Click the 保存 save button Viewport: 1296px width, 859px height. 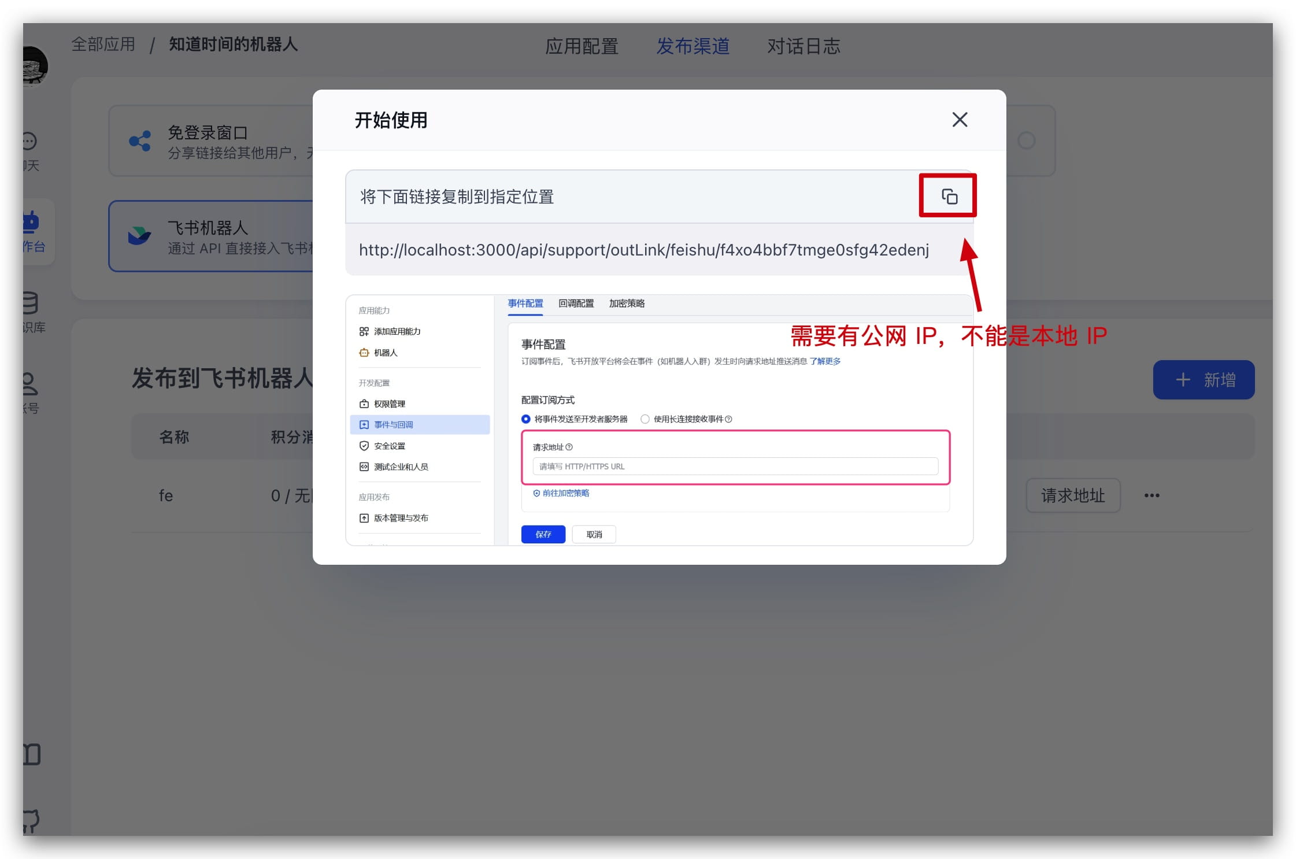click(x=542, y=534)
